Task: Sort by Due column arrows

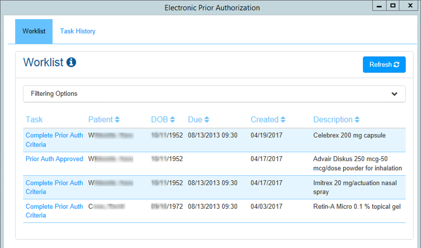Action: 206,119
